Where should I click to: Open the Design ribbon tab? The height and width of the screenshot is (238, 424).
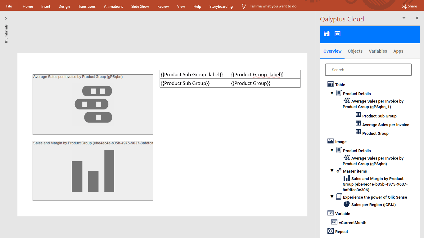[x=64, y=6]
